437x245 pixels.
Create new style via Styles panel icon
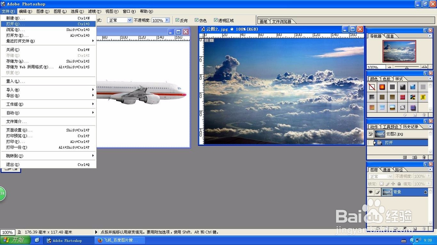click(x=415, y=115)
